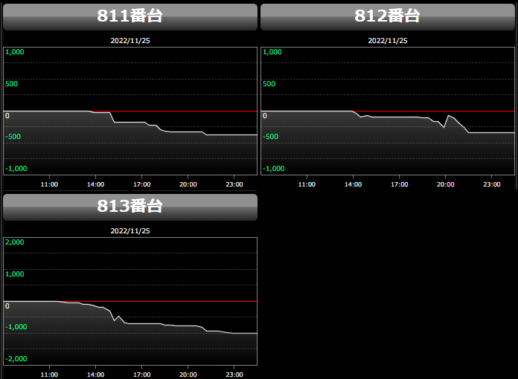Select 23:00 time marker on 811 chart
This screenshot has height=379, width=518.
click(234, 184)
